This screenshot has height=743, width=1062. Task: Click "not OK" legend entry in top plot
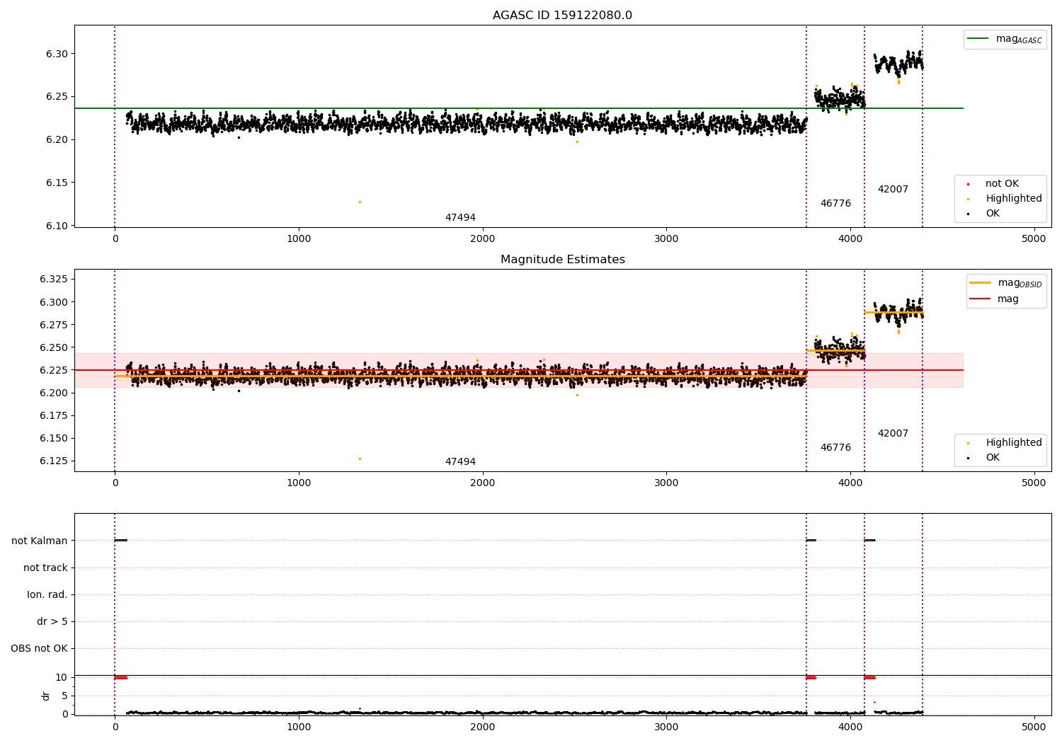tap(1001, 184)
